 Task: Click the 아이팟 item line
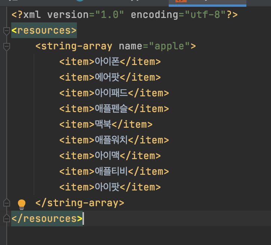coord(110,187)
